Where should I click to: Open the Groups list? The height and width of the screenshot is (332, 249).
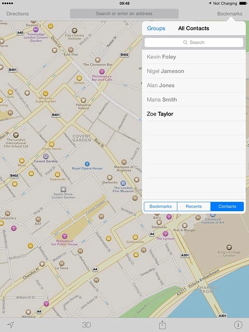(x=156, y=29)
